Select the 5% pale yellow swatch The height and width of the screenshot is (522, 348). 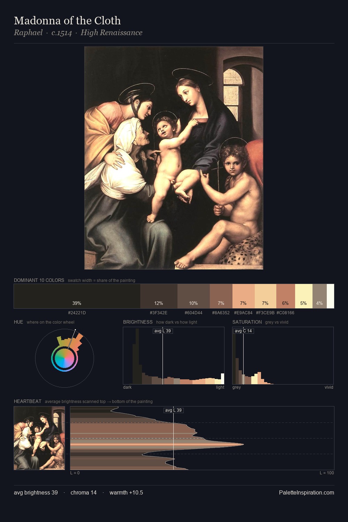tap(304, 296)
